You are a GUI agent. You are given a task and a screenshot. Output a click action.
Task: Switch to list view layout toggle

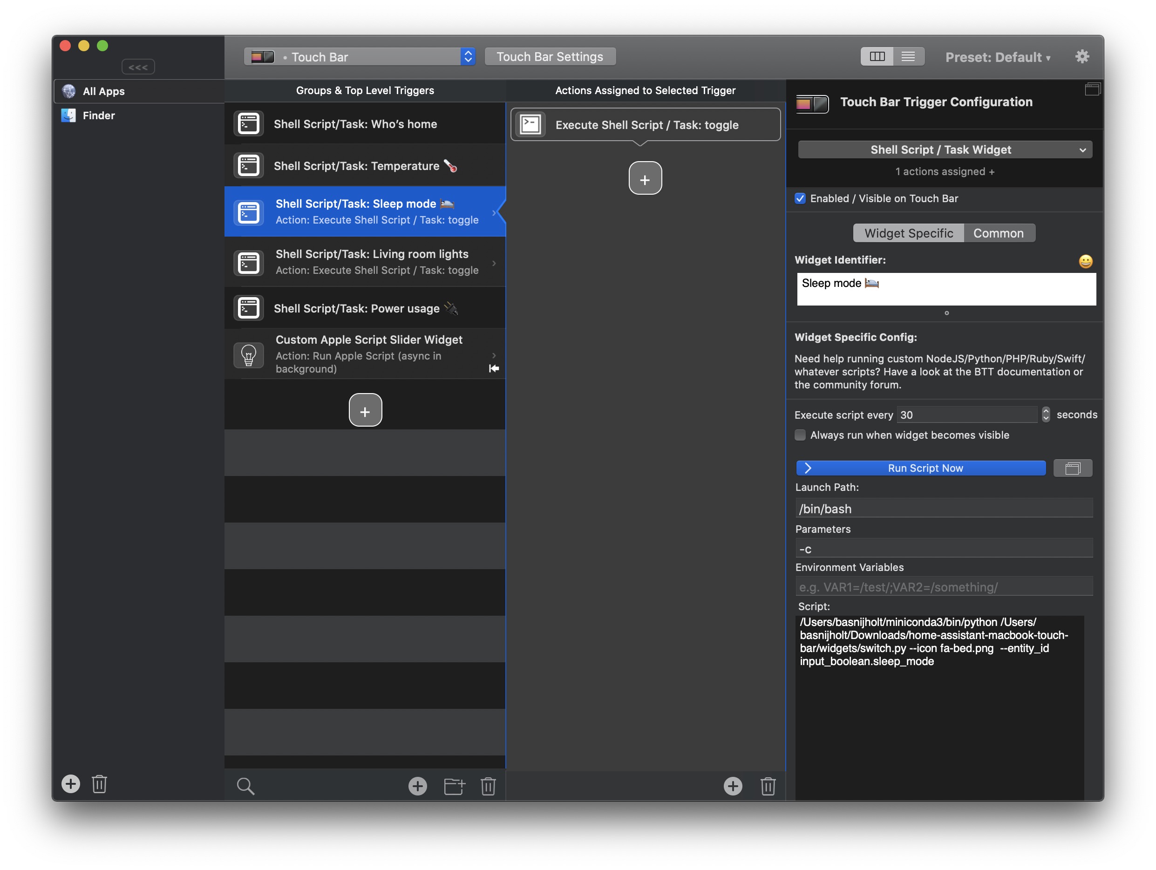908,56
